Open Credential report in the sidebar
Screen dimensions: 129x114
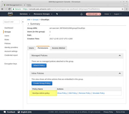coord(11,55)
